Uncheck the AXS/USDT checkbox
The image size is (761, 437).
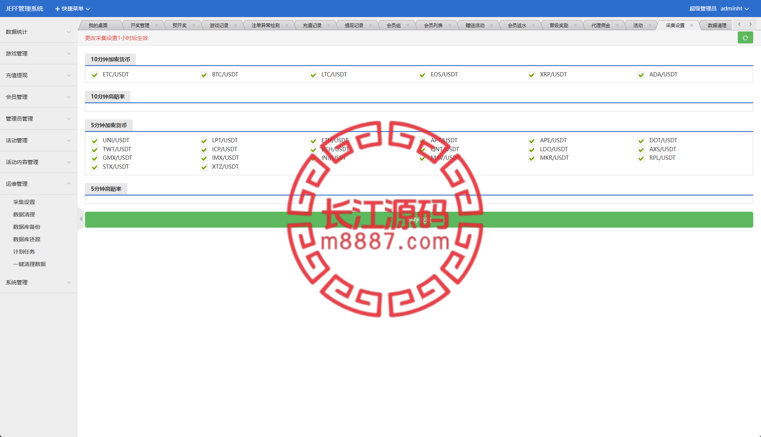[641, 150]
